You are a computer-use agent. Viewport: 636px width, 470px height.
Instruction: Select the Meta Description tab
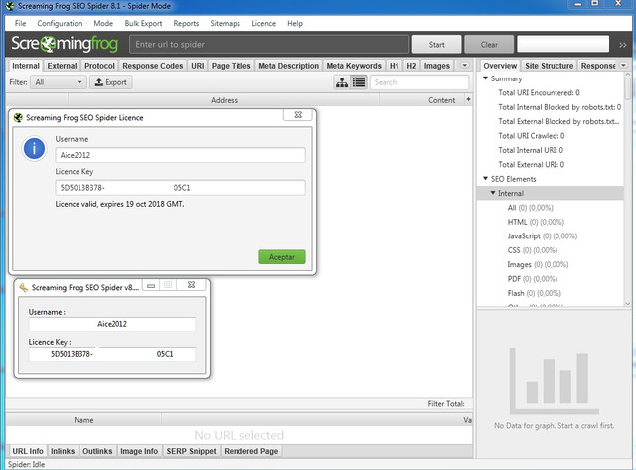[x=288, y=66]
